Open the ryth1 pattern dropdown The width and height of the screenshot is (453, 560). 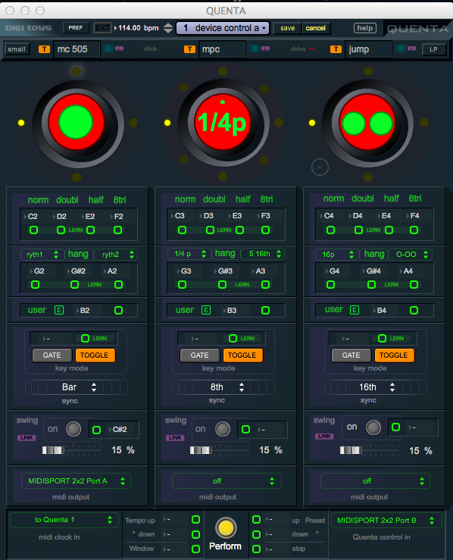(42, 255)
